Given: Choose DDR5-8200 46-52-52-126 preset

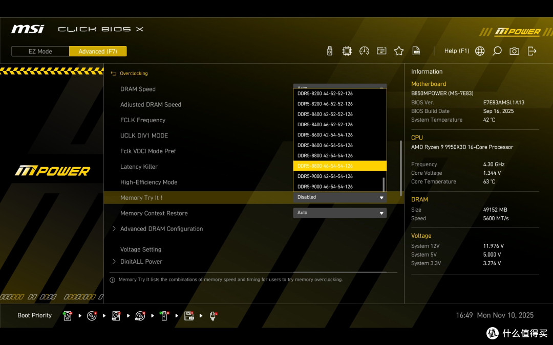Looking at the screenshot, I should [x=340, y=104].
